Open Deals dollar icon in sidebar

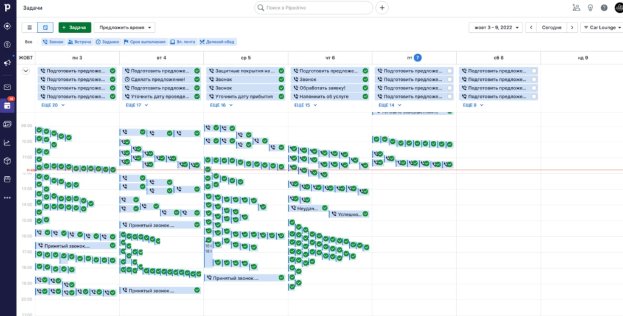(7, 44)
